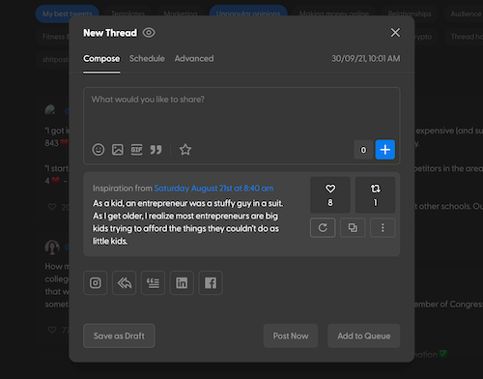Click Save as Draft
The image size is (483, 379).
click(119, 335)
